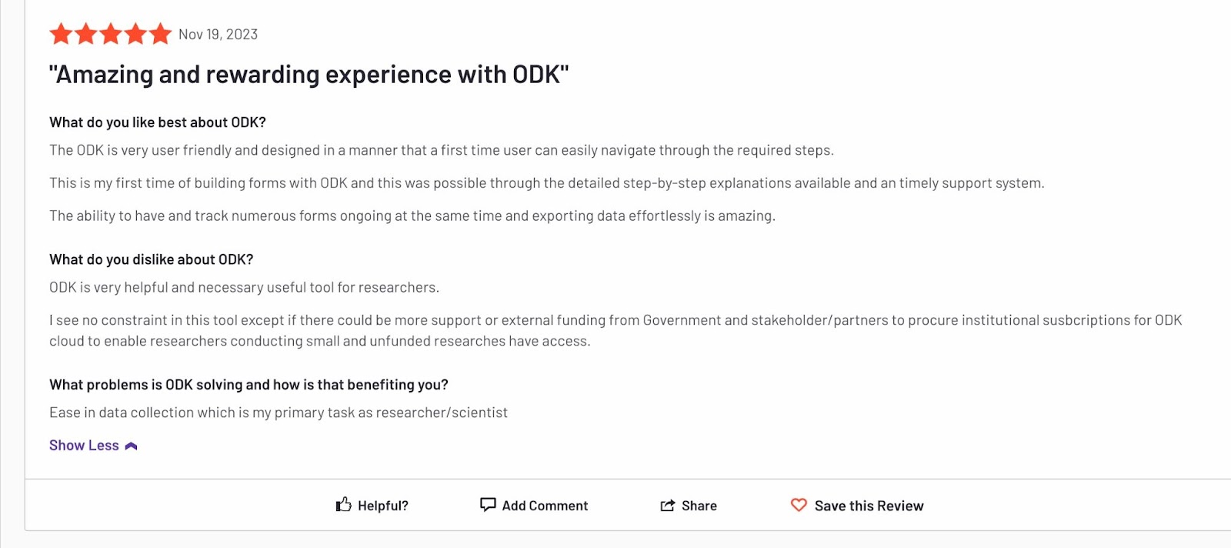The image size is (1231, 548).
Task: Click the heading What problems is ODK solving
Action: (x=249, y=385)
